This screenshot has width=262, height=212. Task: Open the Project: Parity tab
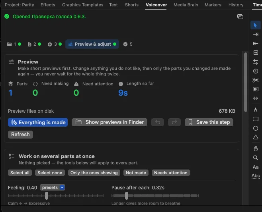point(20,5)
